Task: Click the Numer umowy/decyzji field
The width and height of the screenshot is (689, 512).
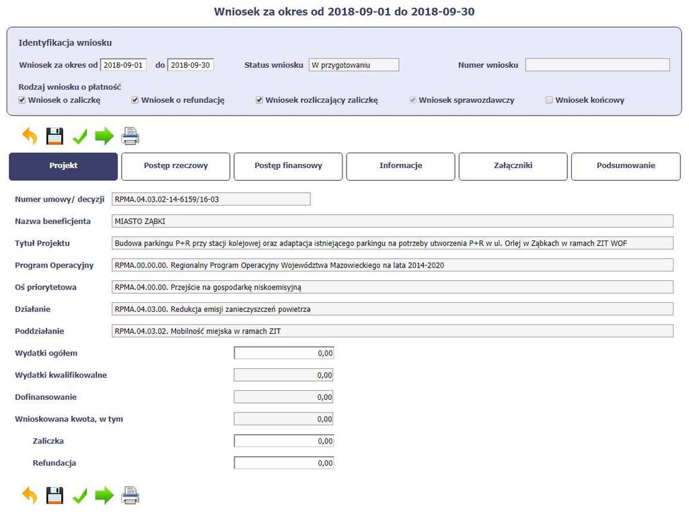Action: pyautogui.click(x=211, y=199)
